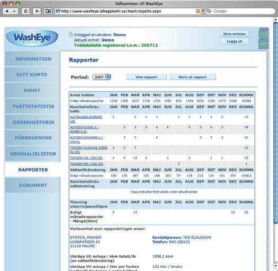278x271 pixels.
Task: Click the text STATOIL MIDHEM
Action: point(86,238)
